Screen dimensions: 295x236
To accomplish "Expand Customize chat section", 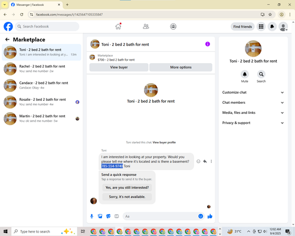I will point(253,93).
